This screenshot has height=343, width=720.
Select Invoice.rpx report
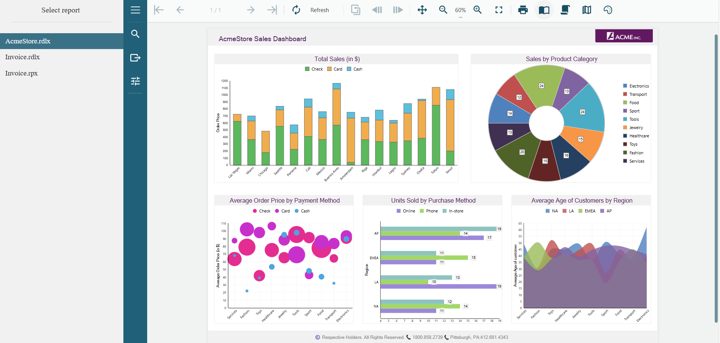click(22, 73)
